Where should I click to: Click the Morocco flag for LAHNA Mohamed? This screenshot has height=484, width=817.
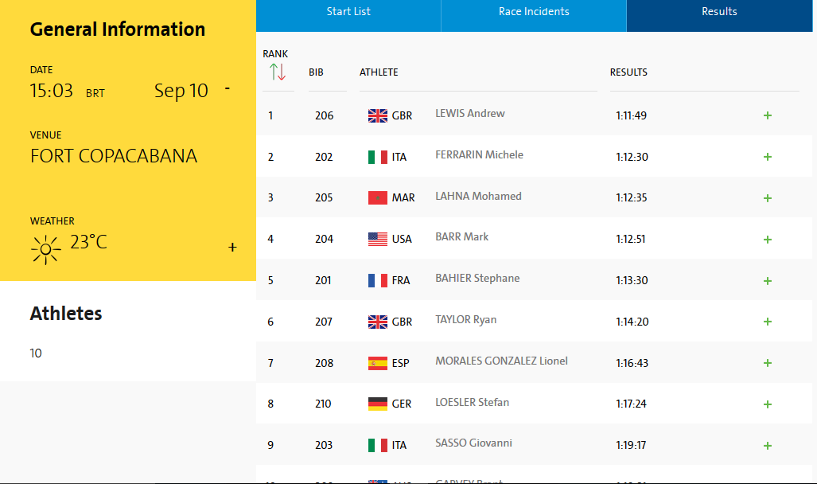tap(377, 197)
